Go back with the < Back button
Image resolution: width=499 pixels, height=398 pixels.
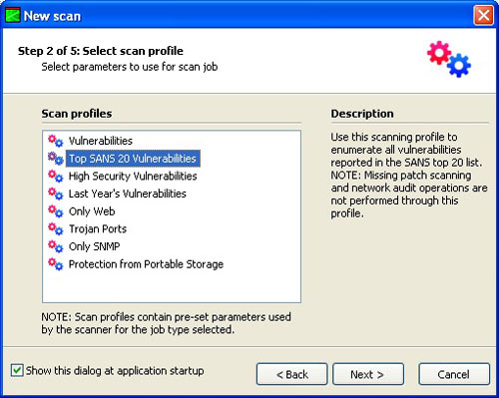[291, 374]
